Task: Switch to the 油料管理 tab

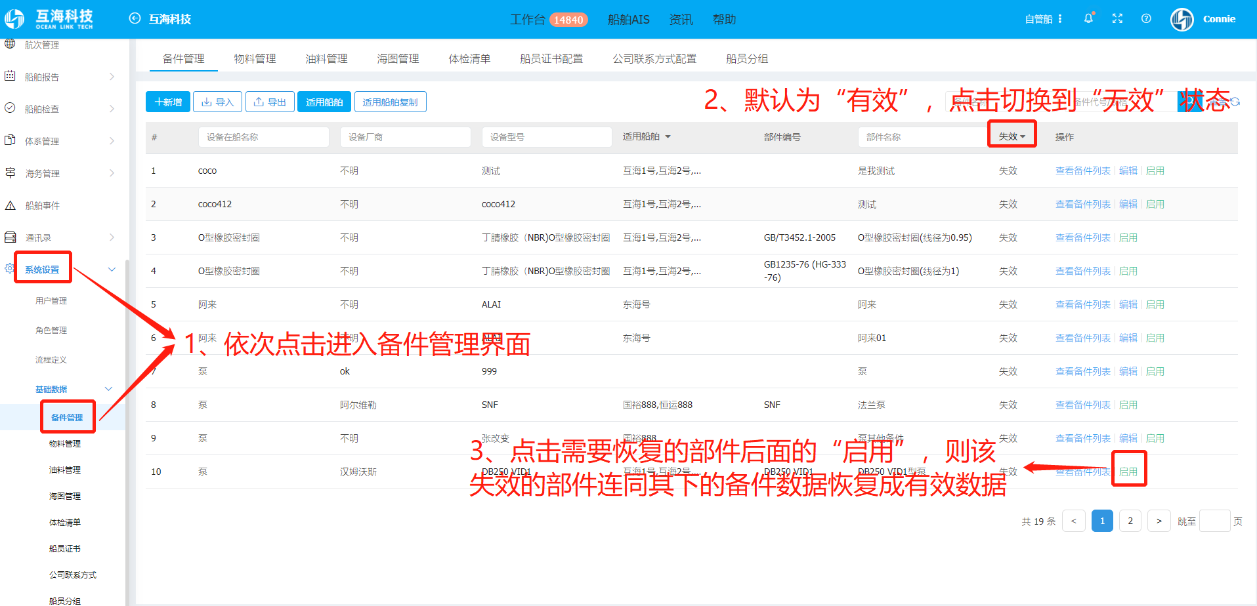Action: click(326, 58)
